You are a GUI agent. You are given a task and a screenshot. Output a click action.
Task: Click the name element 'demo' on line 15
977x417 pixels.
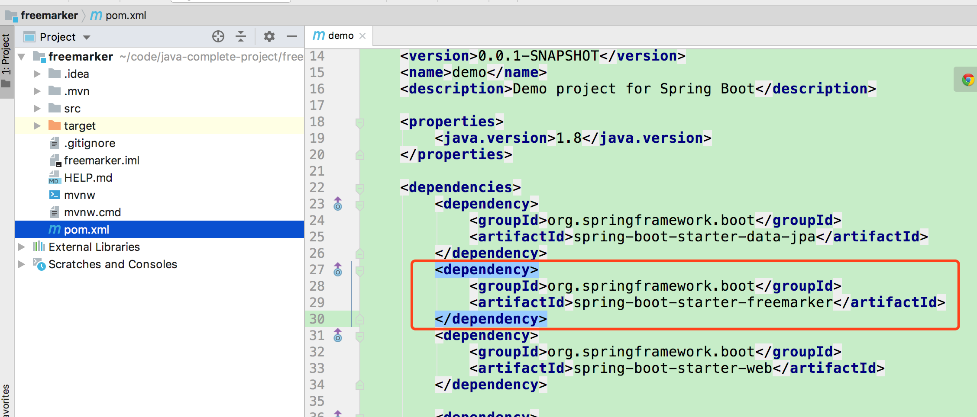pos(469,72)
